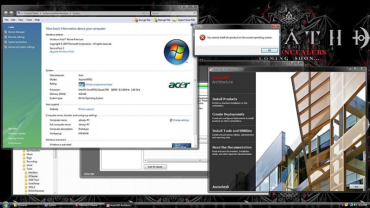The width and height of the screenshot is (370, 208).
Task: Click OK in the Setup error dialog
Action: (x=270, y=50)
